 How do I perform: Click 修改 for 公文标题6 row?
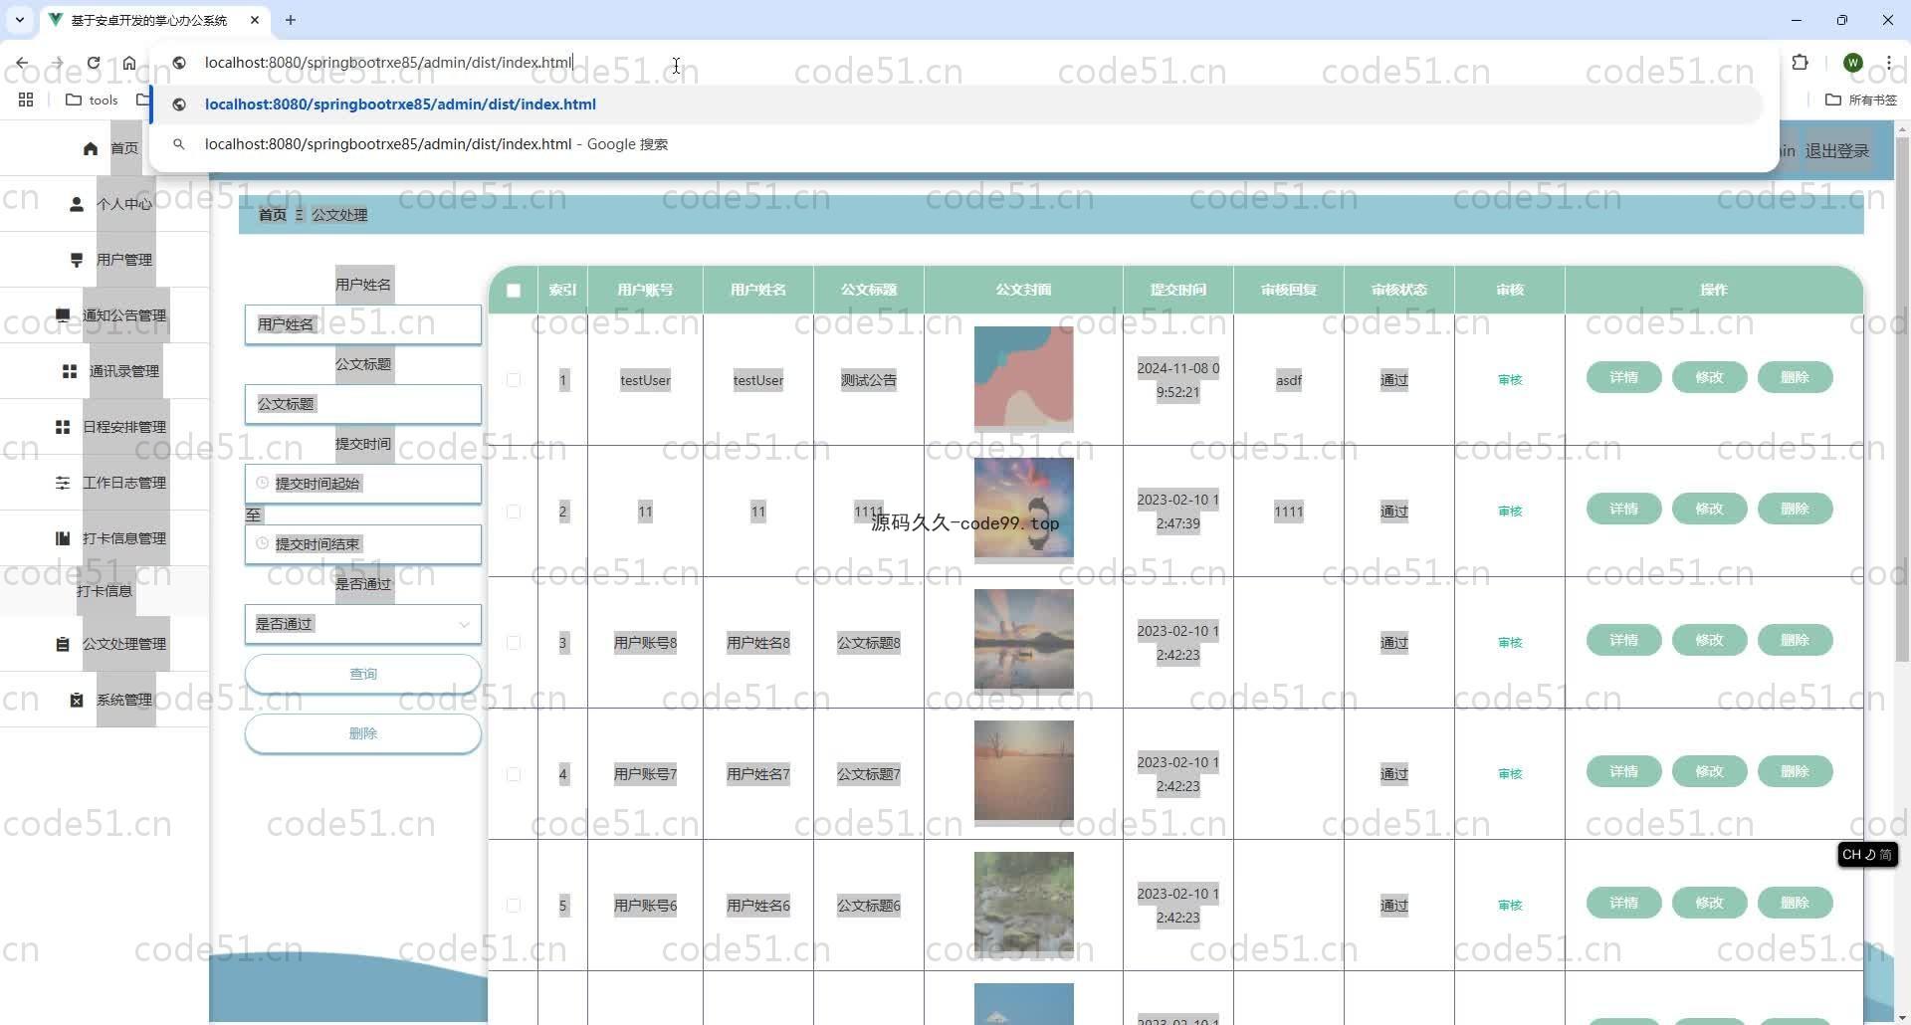pyautogui.click(x=1709, y=903)
